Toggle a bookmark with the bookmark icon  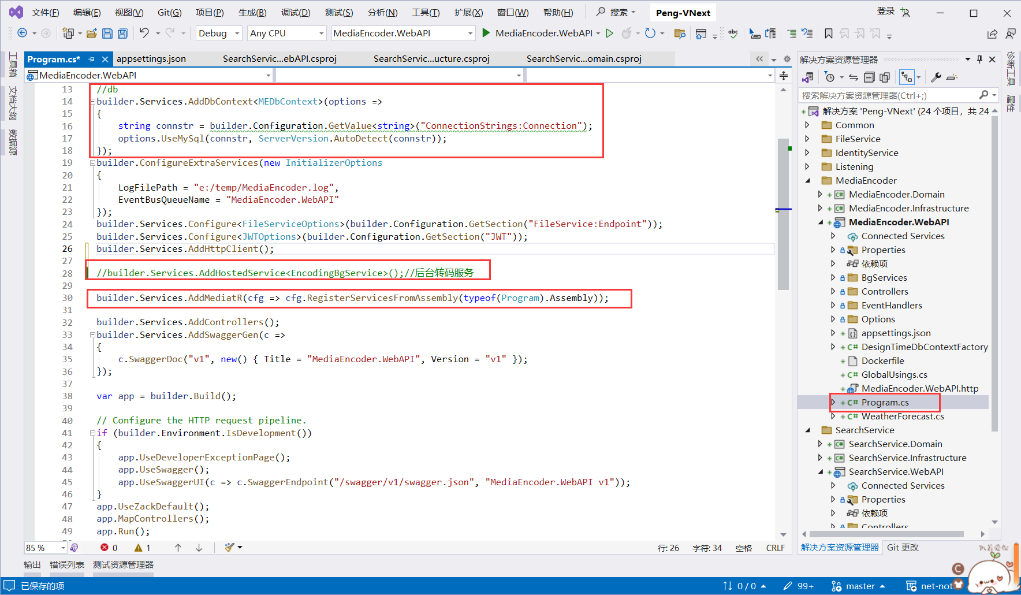(x=829, y=34)
